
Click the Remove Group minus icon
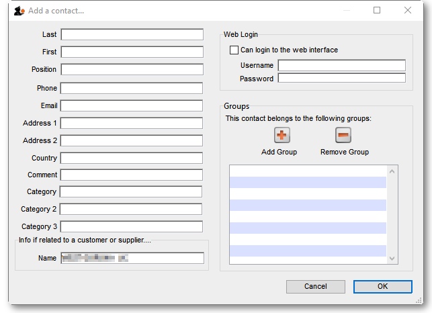(x=343, y=135)
